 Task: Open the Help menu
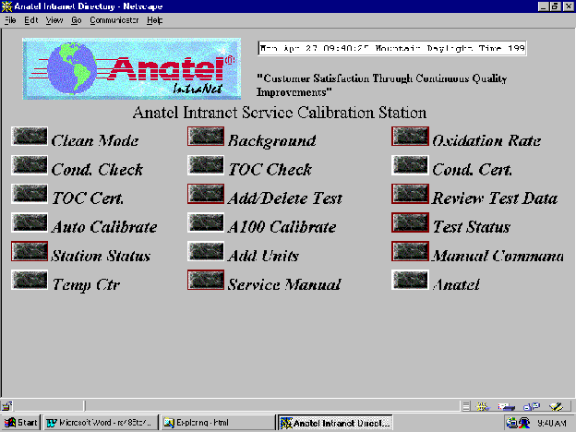[x=155, y=20]
